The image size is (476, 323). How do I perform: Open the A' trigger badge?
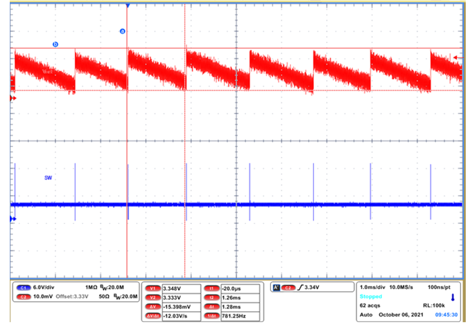point(277,287)
